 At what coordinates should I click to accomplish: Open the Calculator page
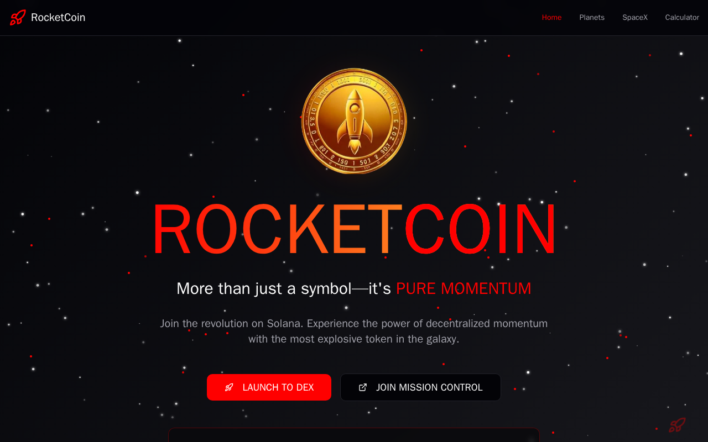click(682, 18)
